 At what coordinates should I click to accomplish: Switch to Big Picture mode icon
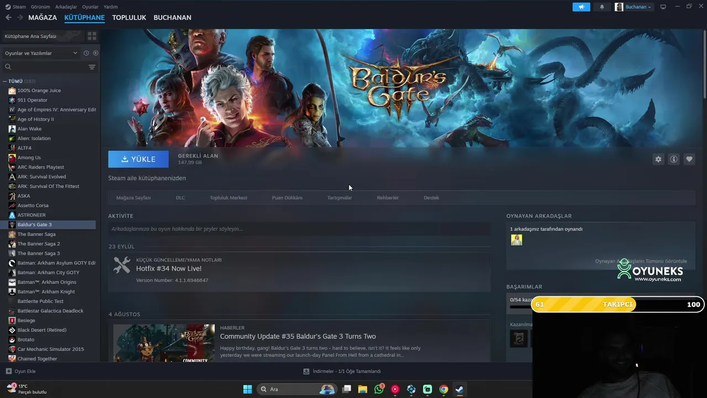click(x=663, y=7)
